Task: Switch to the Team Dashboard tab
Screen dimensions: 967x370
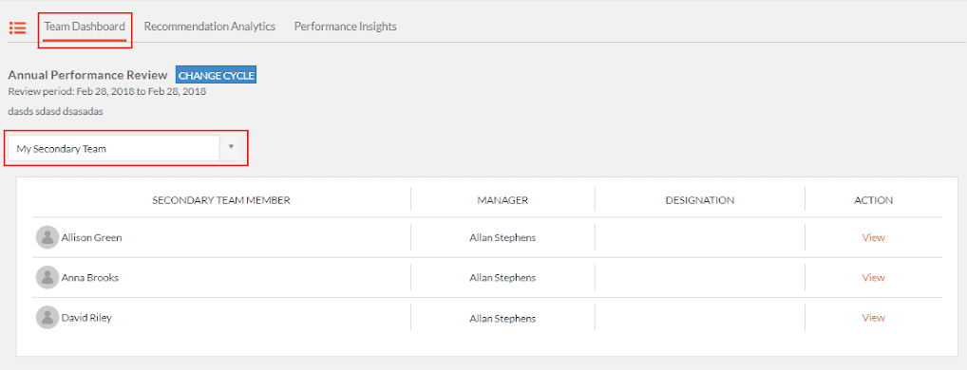Action: [85, 27]
